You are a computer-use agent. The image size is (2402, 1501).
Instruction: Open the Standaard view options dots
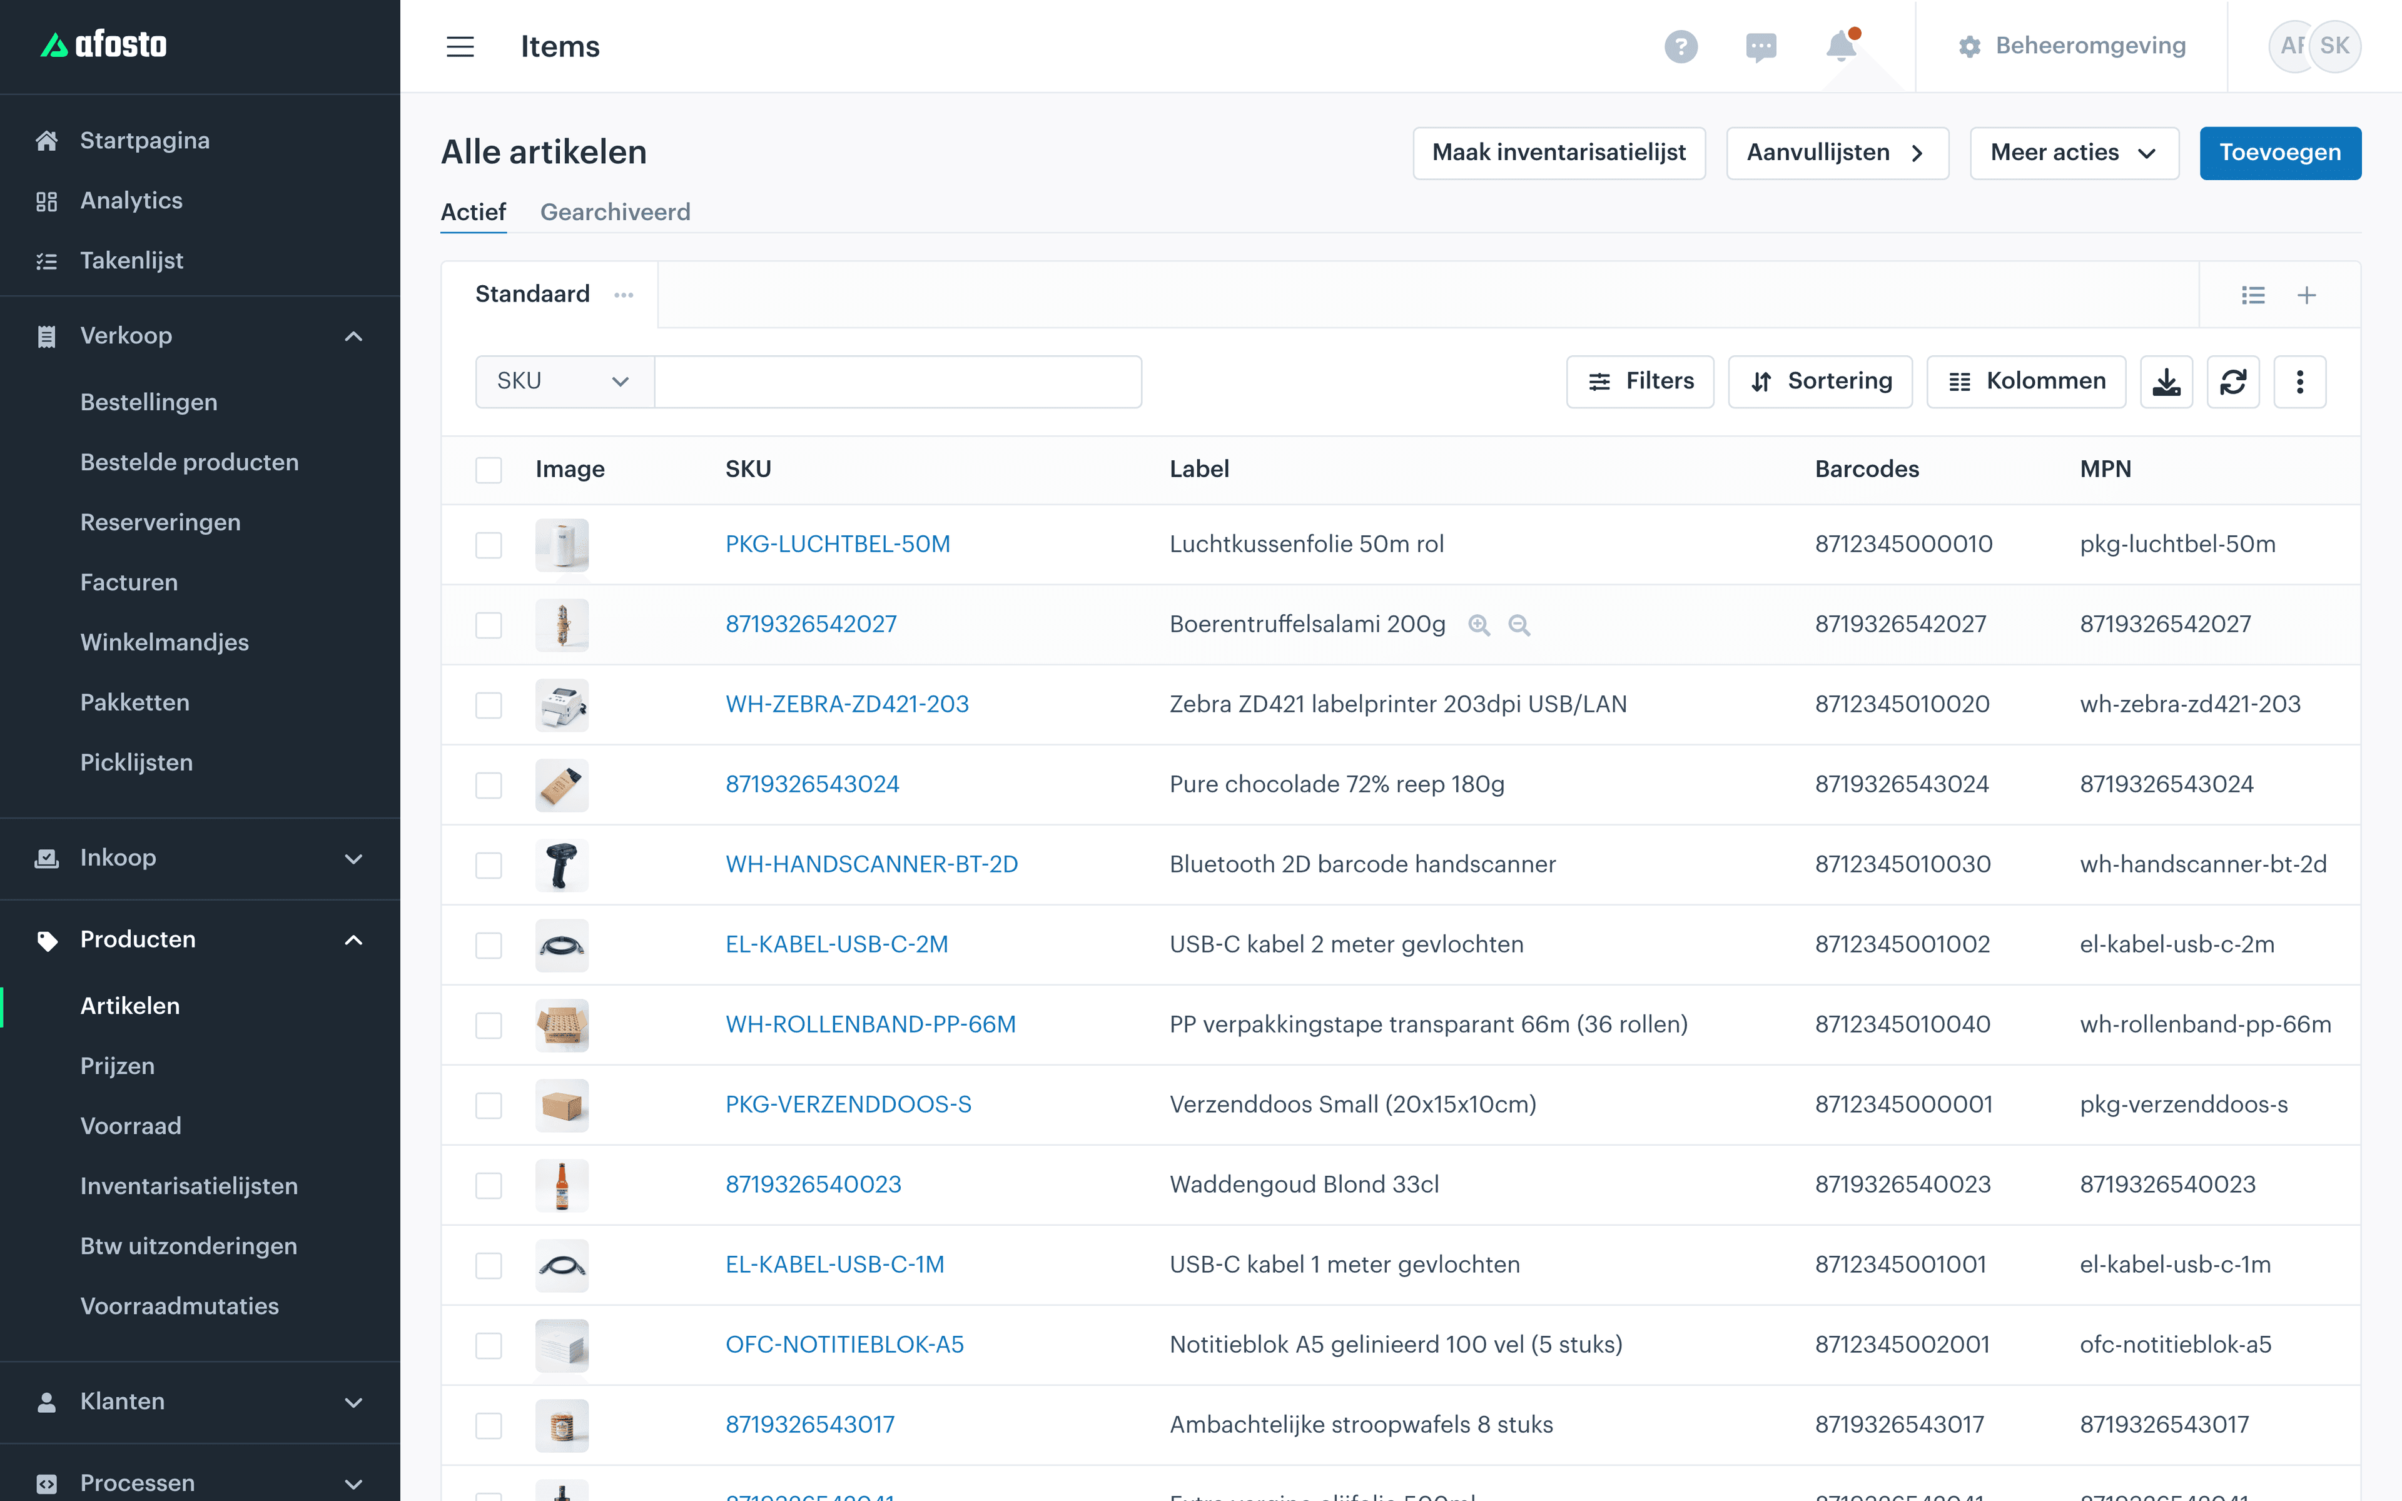(x=623, y=295)
